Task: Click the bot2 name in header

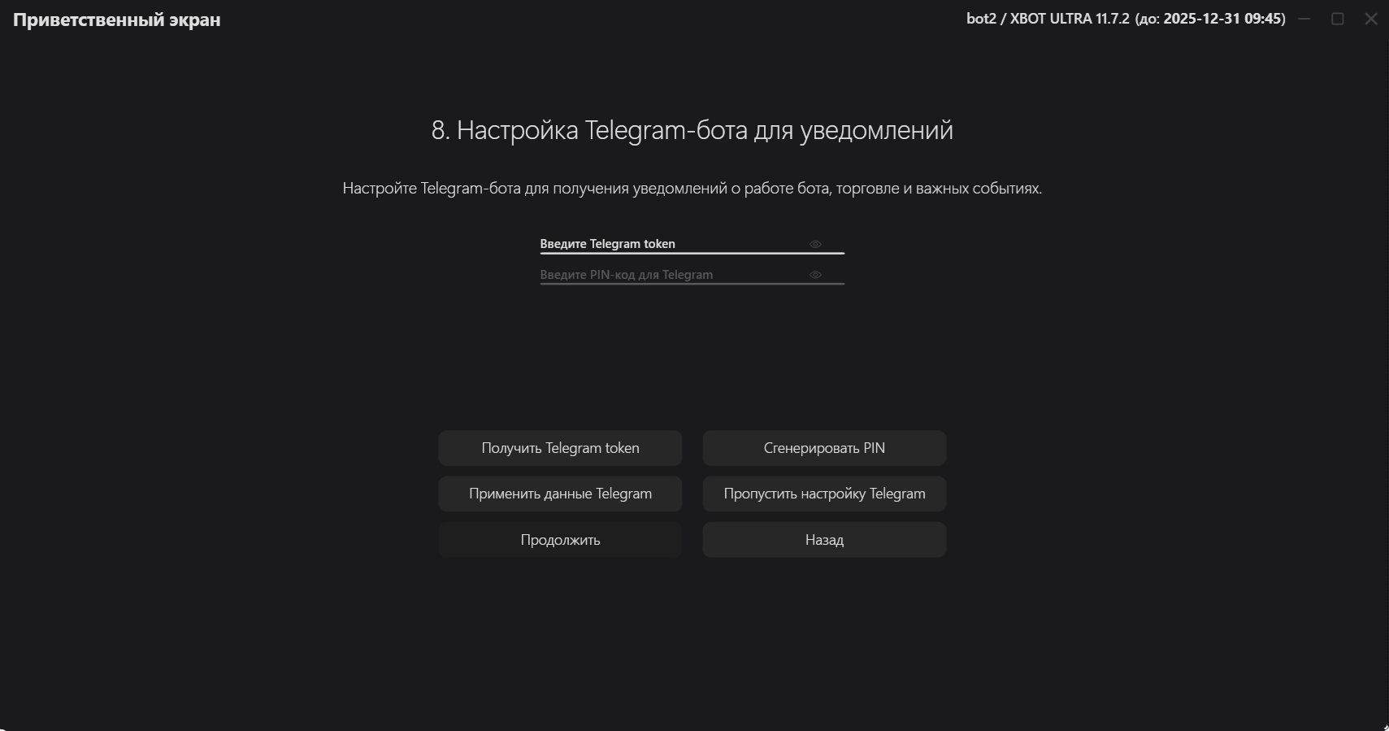Action: click(981, 19)
